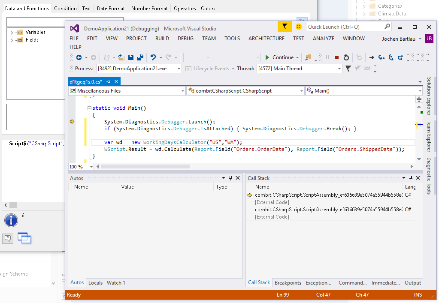Click the Save All icon

tap(140, 57)
